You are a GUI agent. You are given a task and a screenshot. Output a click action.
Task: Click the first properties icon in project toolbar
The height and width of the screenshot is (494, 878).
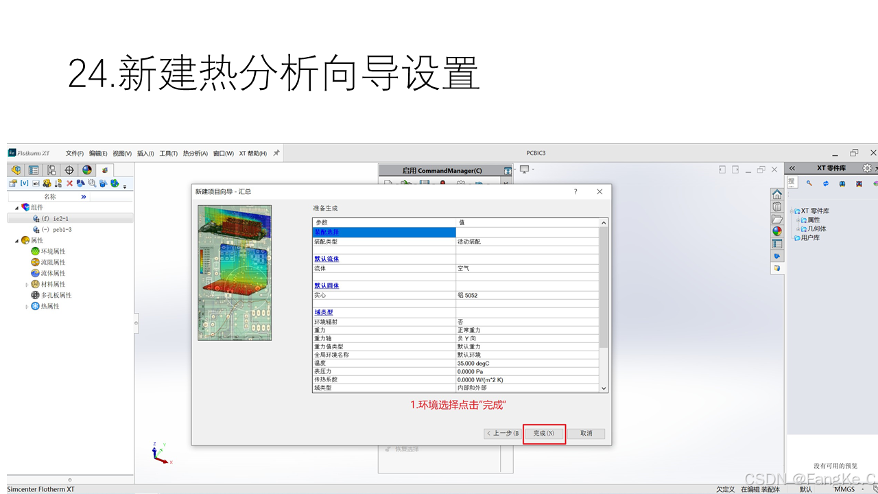(13, 184)
